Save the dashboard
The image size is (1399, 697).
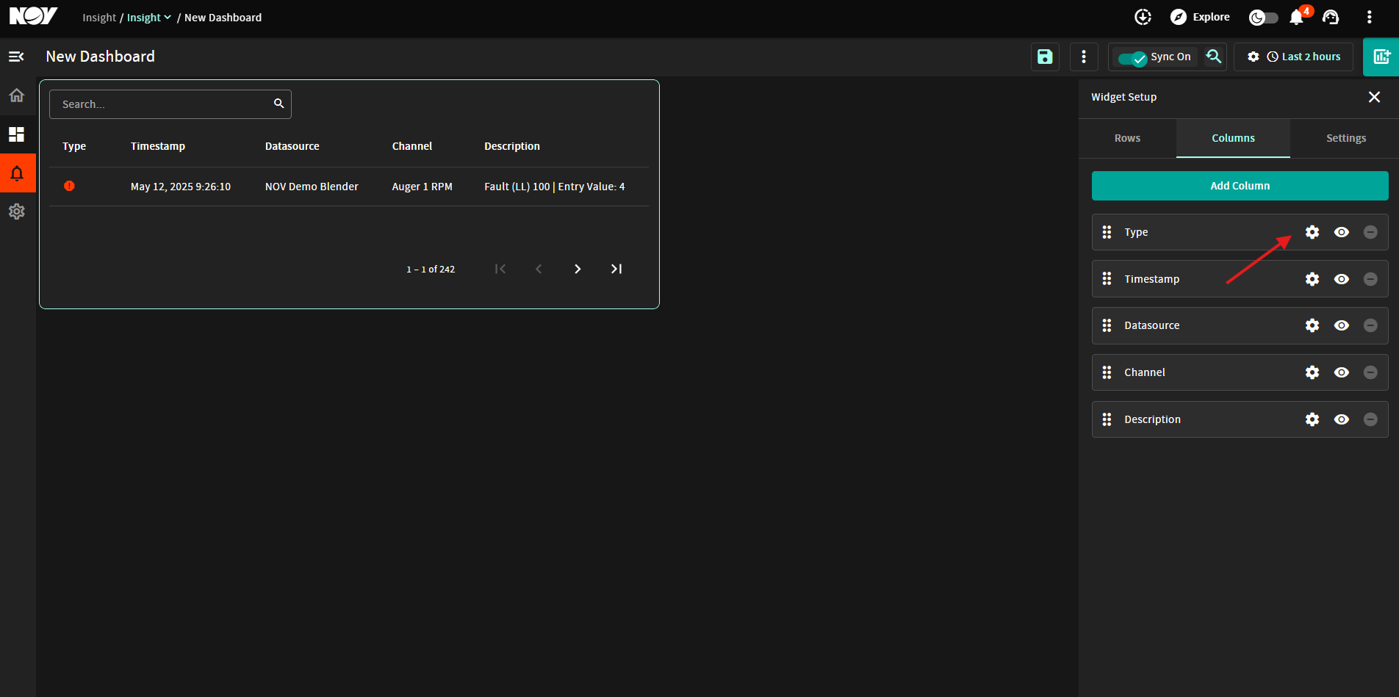click(1045, 57)
